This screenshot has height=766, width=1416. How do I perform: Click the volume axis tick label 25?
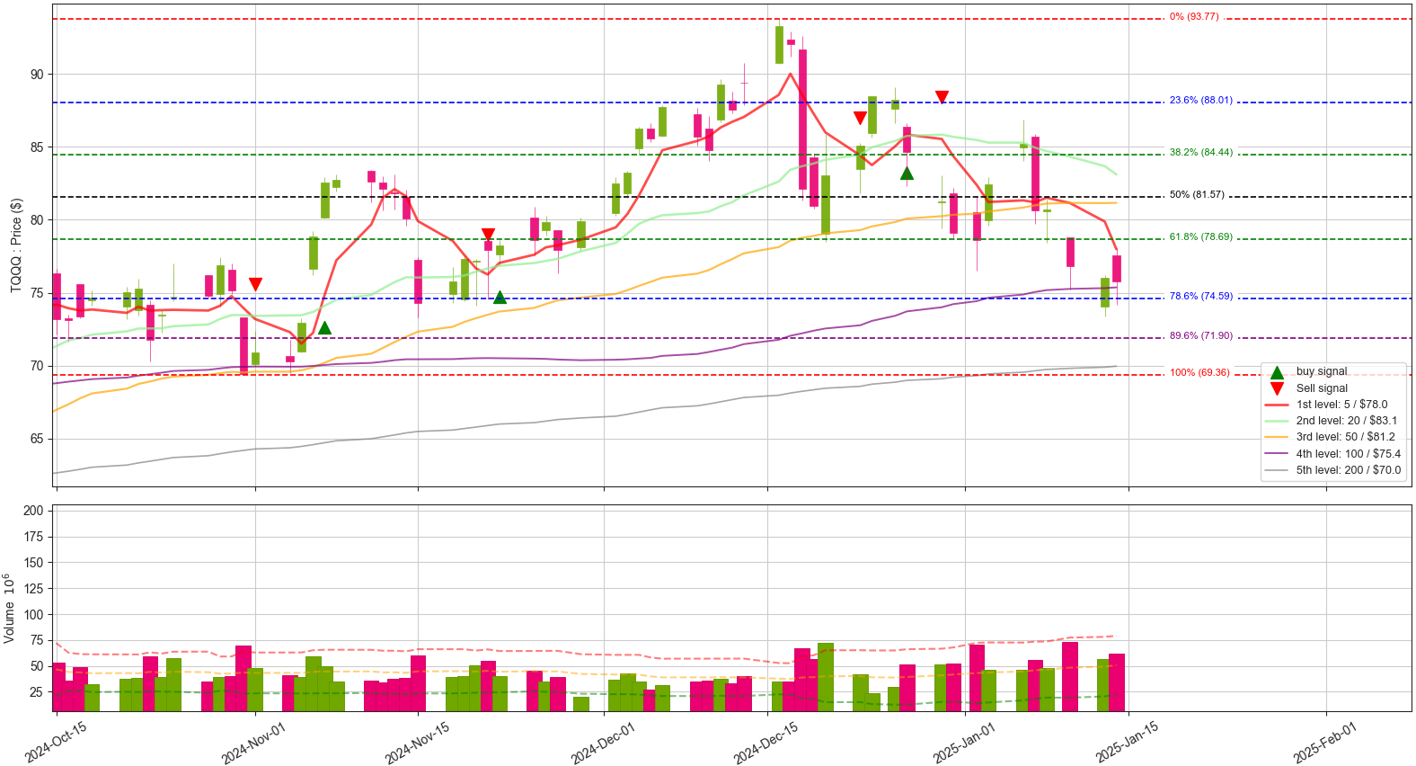click(x=37, y=692)
